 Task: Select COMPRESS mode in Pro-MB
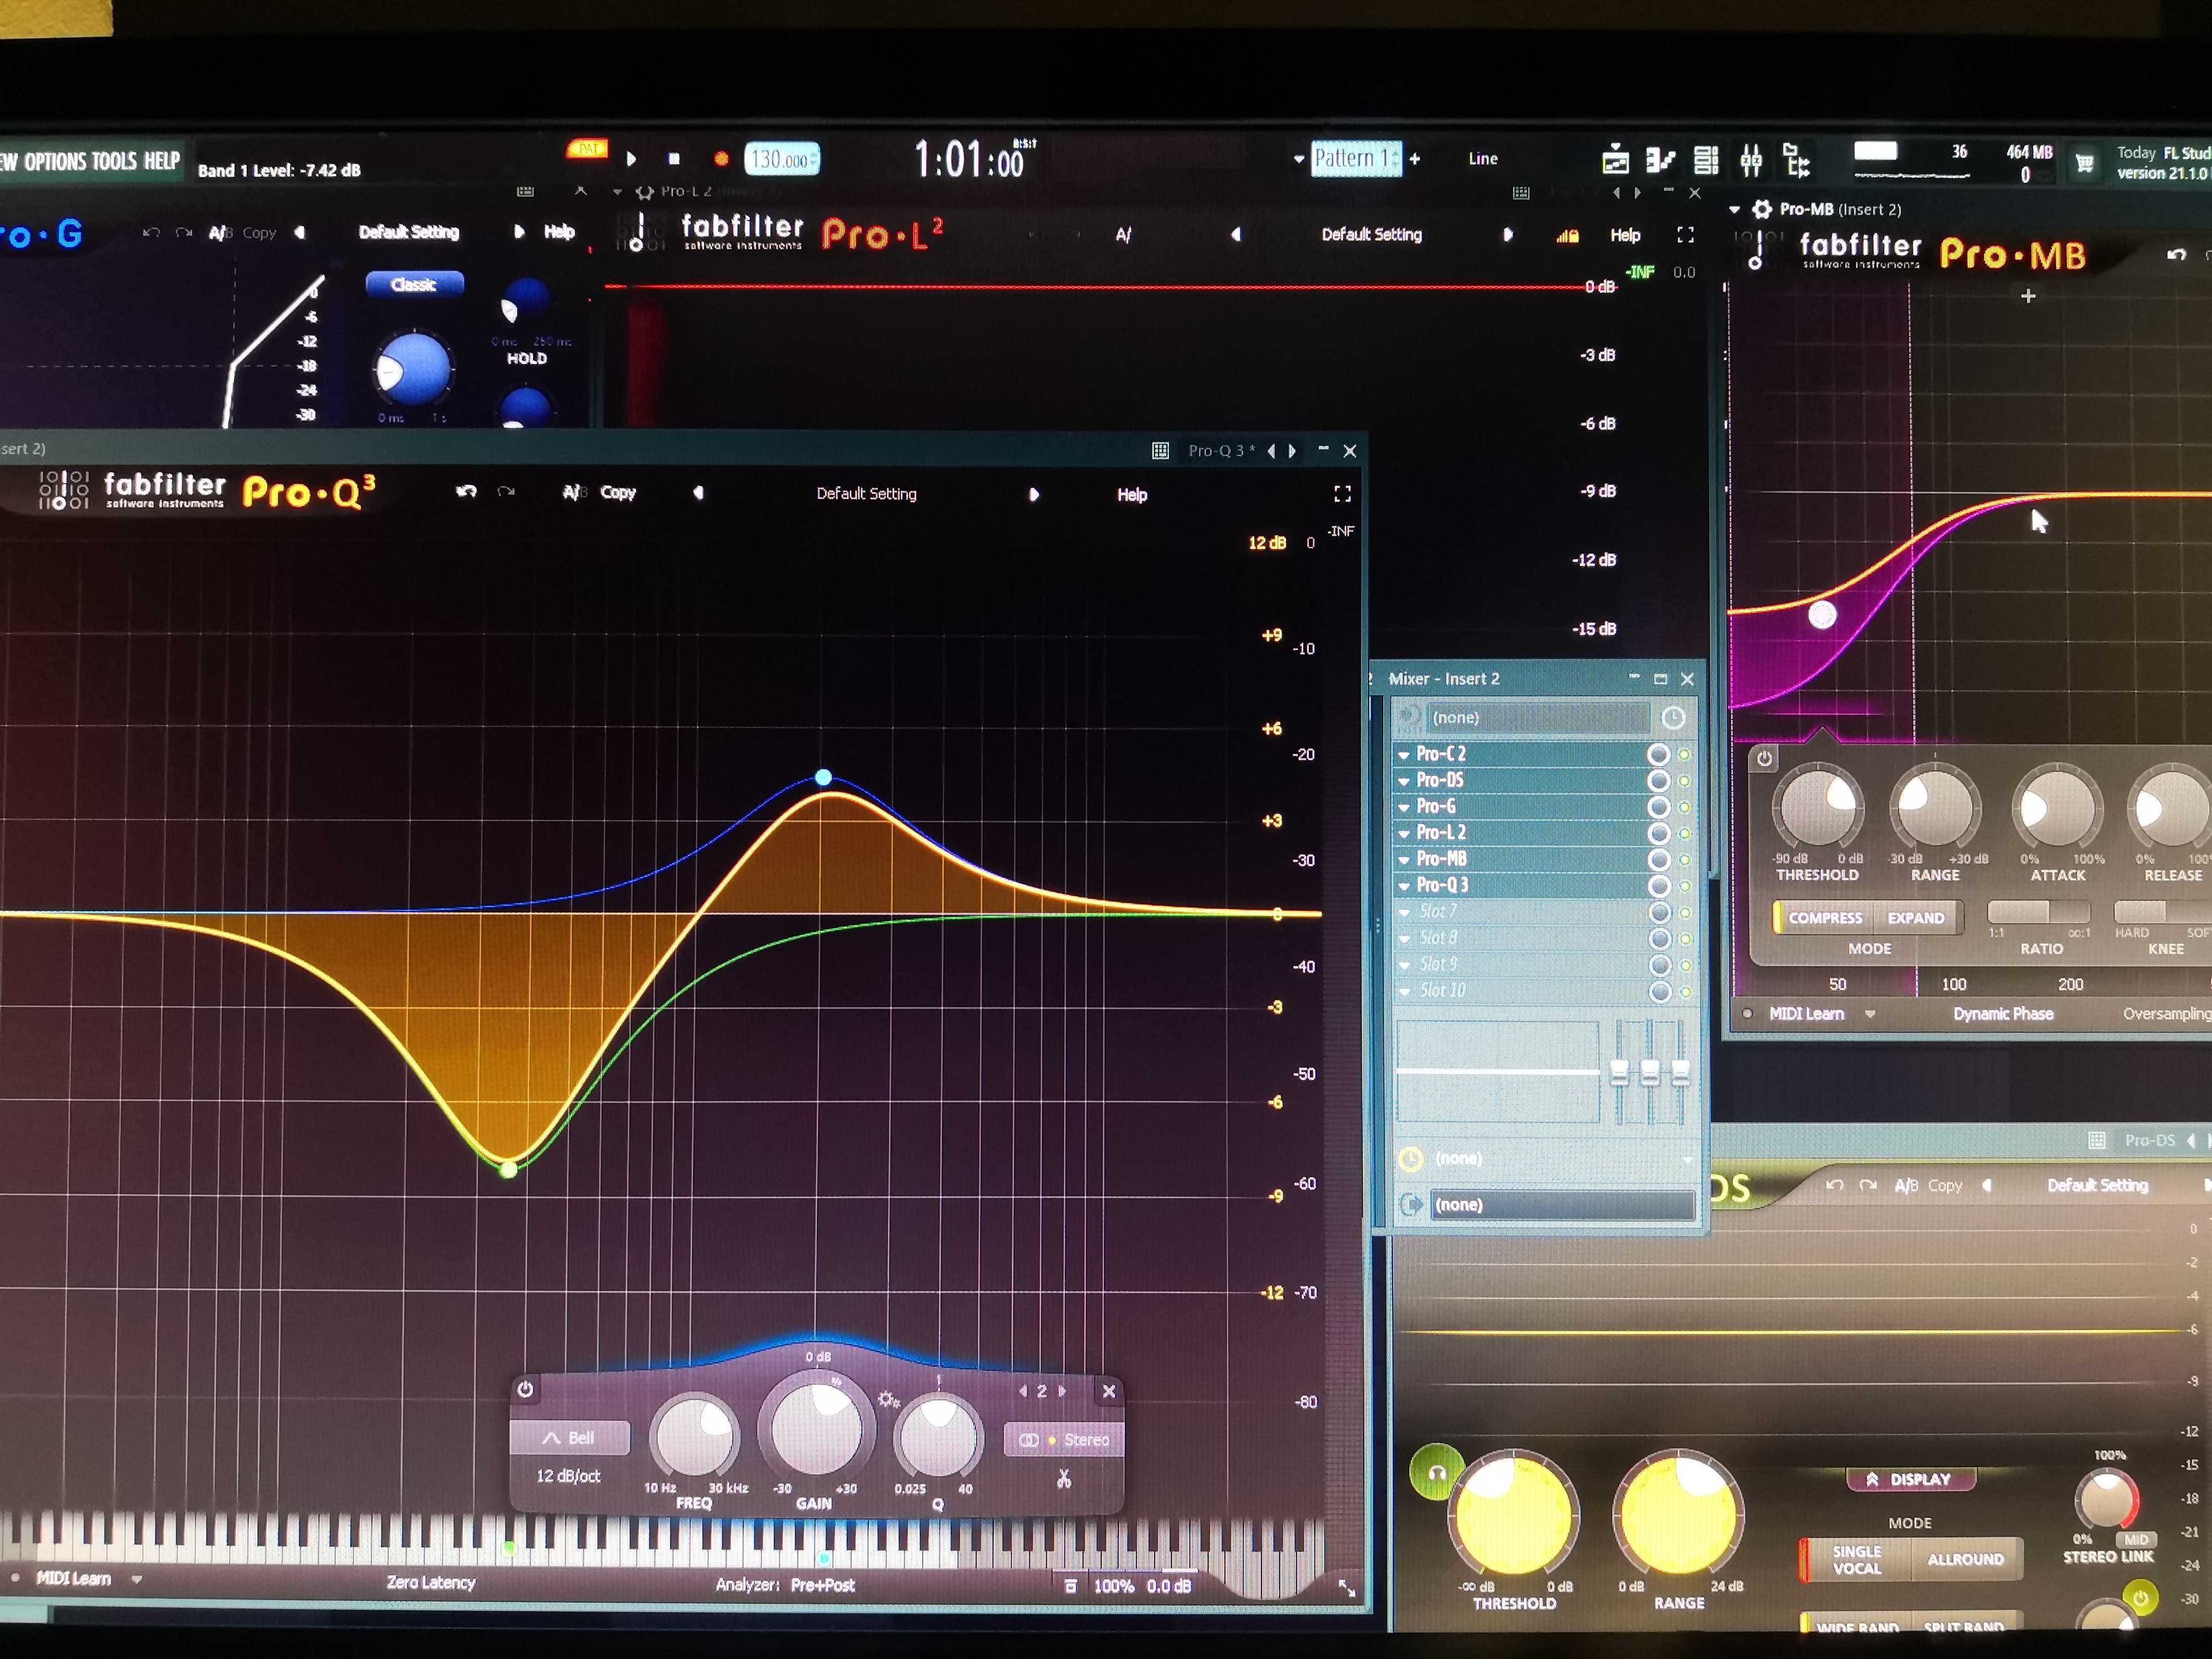coord(1825,917)
